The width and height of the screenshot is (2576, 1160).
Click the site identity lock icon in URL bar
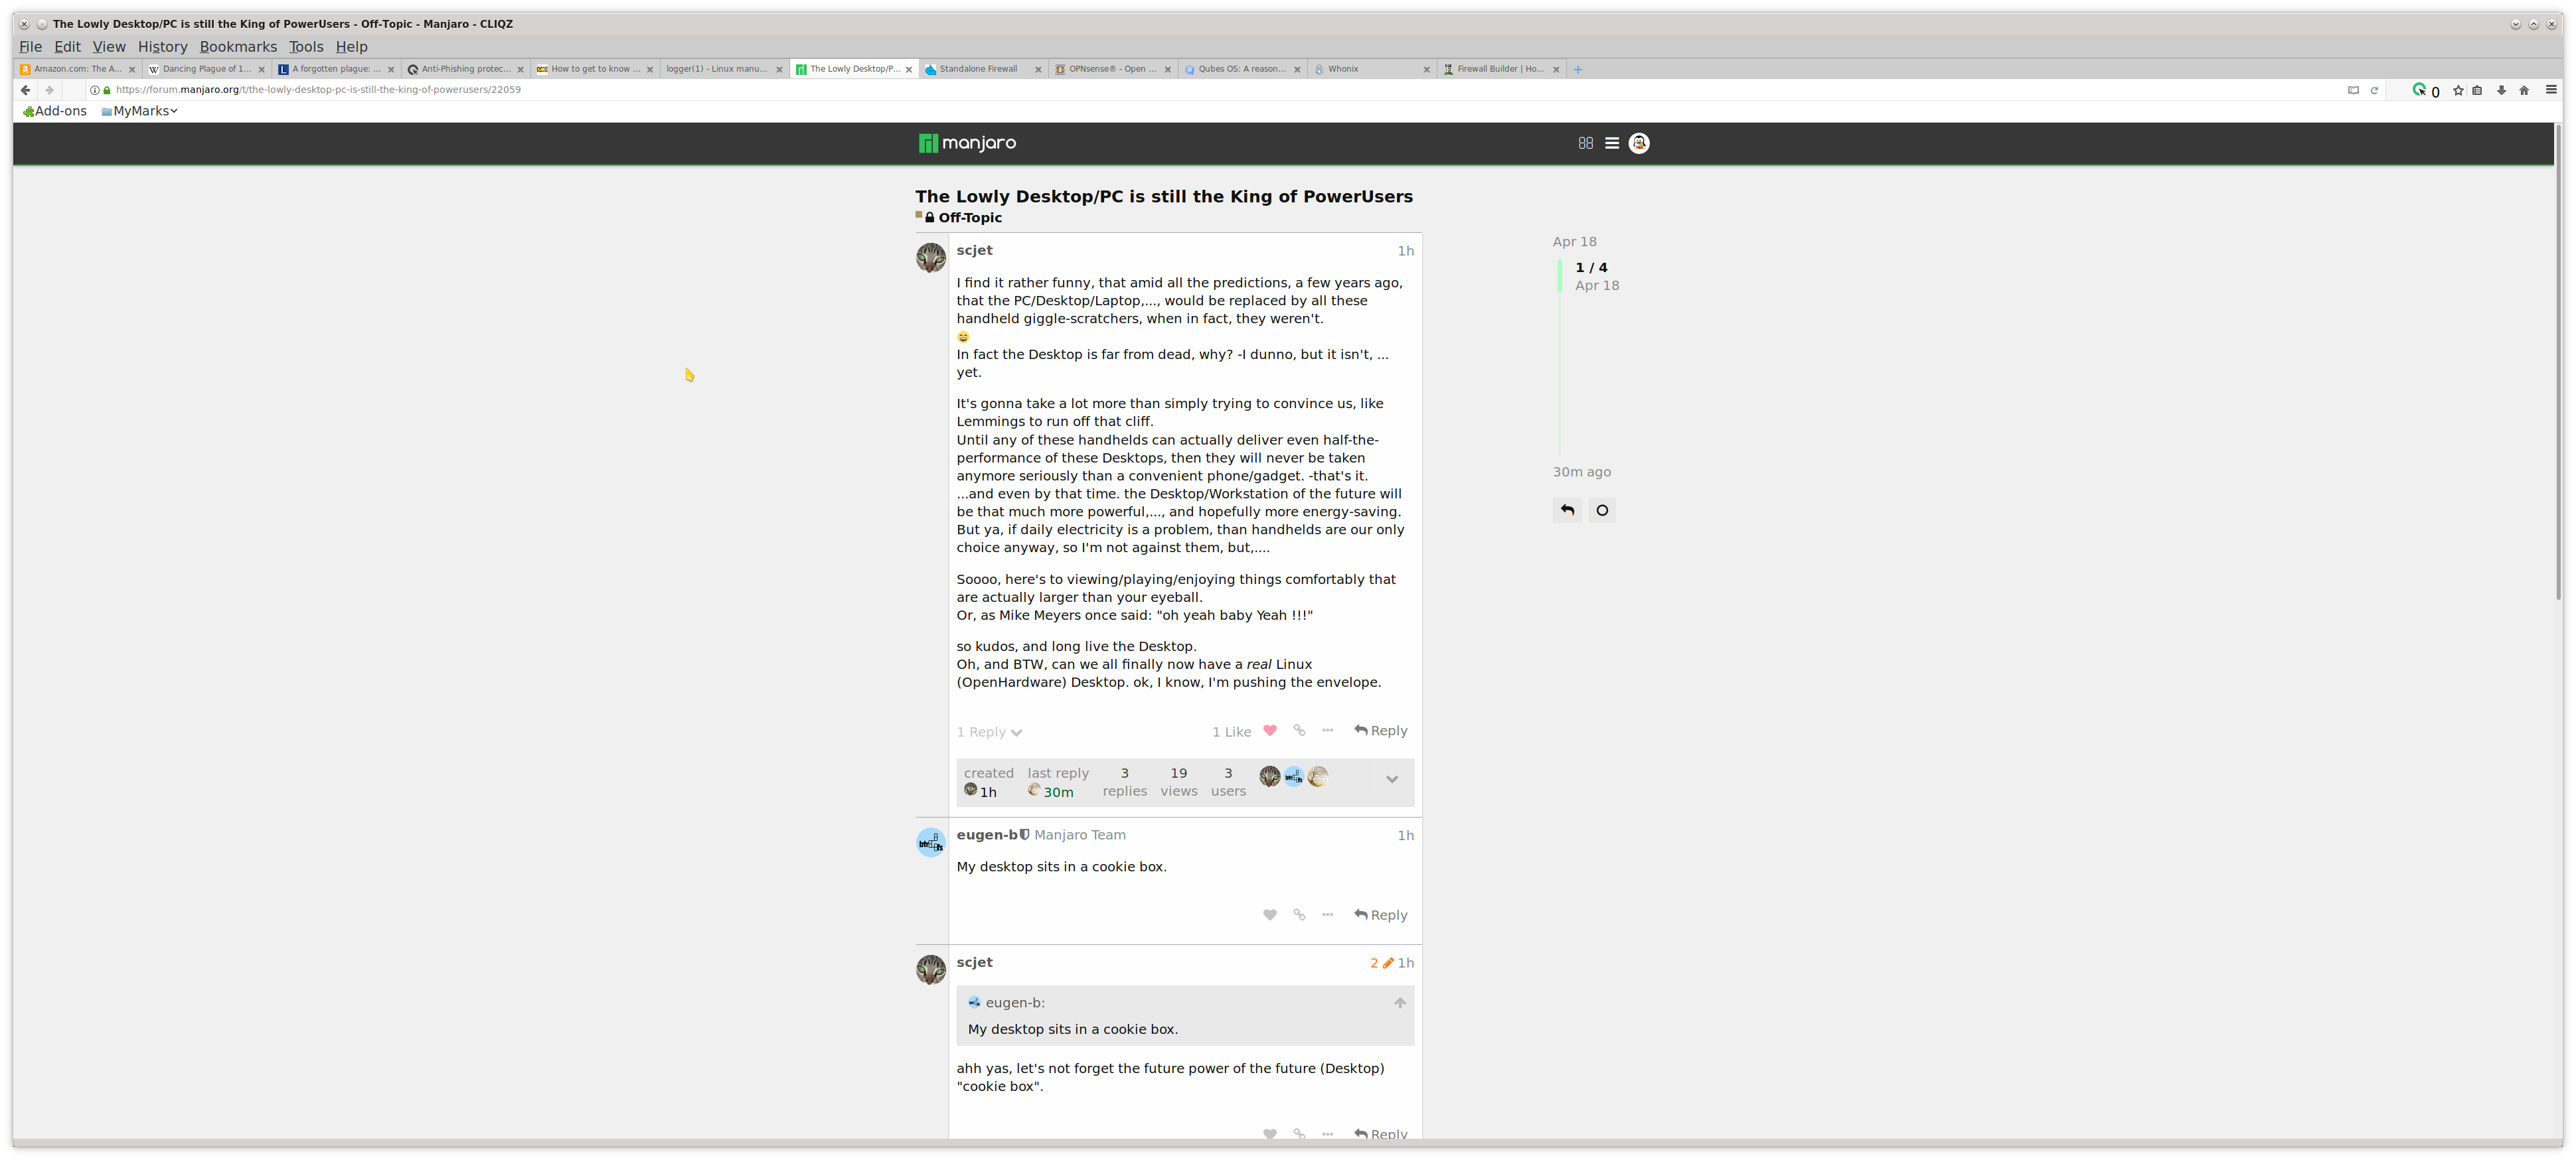pos(107,90)
